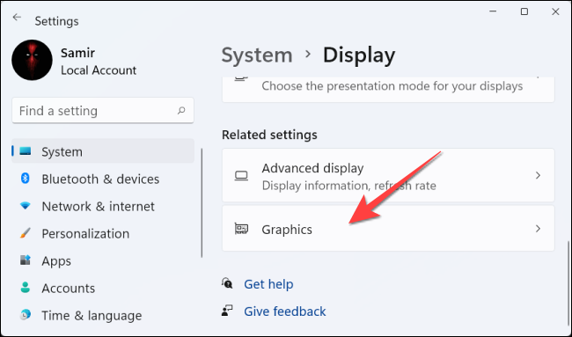Click the magnifier search icon
This screenshot has width=572, height=337.
(x=181, y=111)
